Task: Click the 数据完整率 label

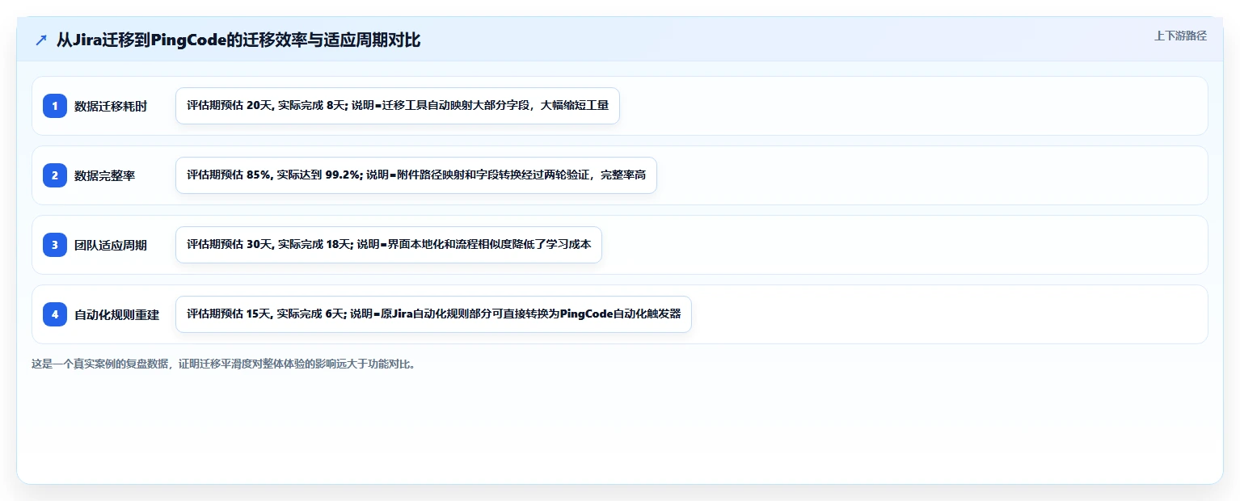Action: click(x=105, y=175)
